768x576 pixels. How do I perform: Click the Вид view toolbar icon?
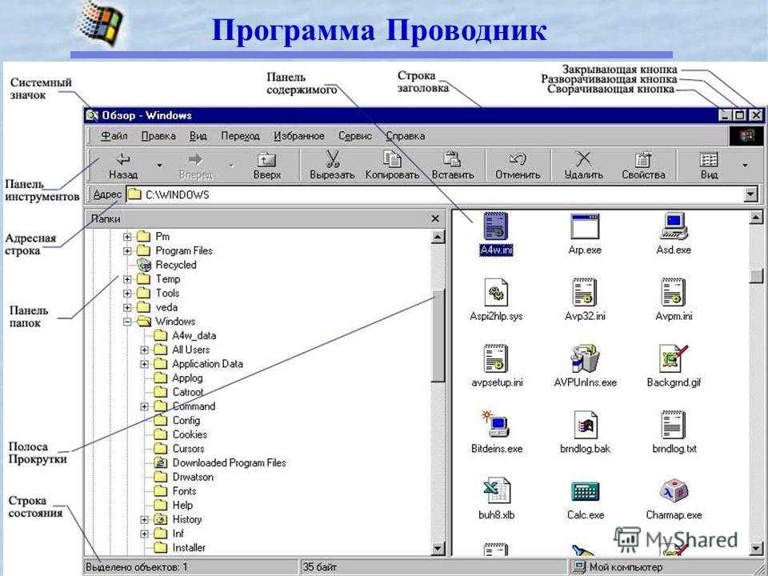tap(709, 166)
